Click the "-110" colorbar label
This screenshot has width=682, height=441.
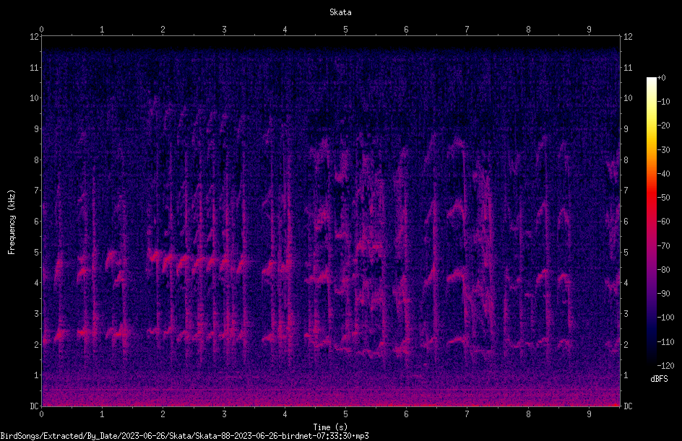tap(665, 342)
